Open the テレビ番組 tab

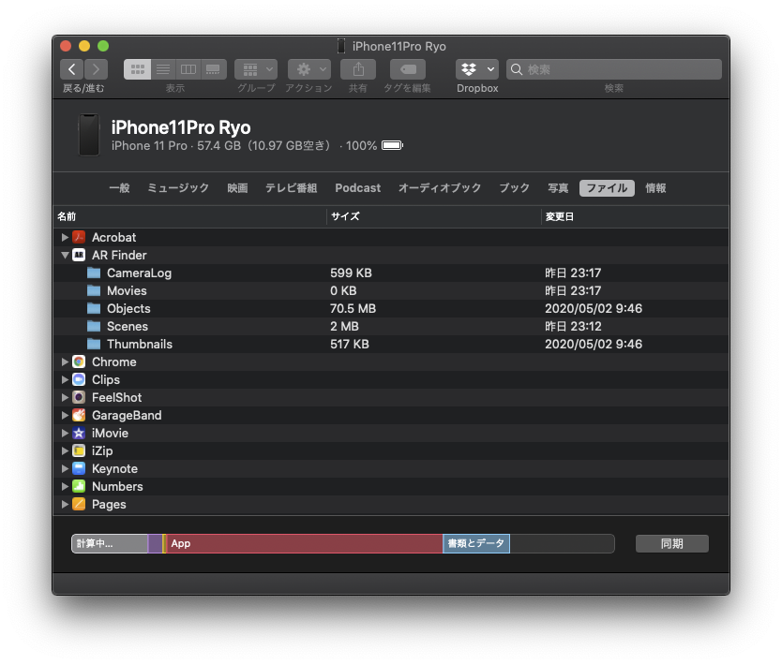[x=292, y=188]
